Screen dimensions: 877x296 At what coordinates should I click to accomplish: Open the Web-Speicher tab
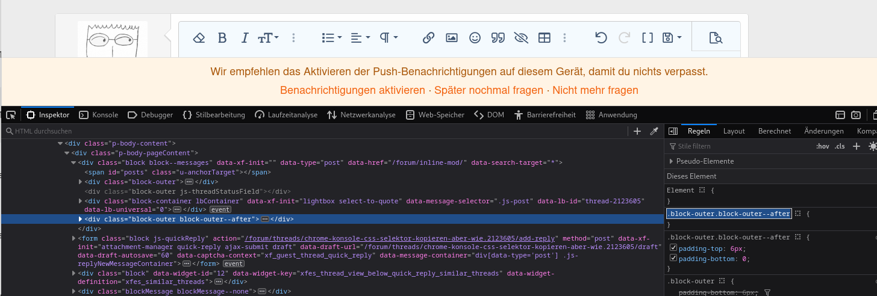tap(434, 115)
